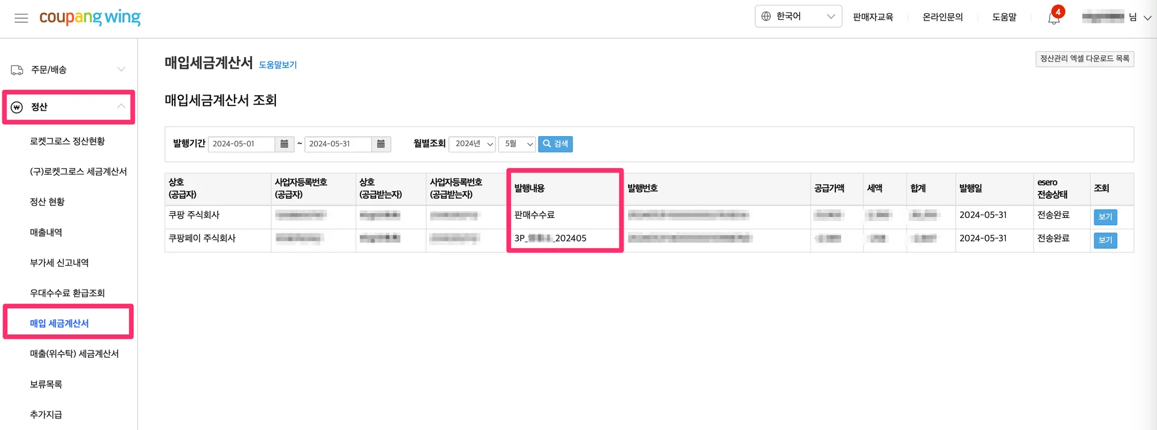The image size is (1157, 430).
Task: Select 매입 세금계산서 in sidebar
Action: (x=59, y=323)
